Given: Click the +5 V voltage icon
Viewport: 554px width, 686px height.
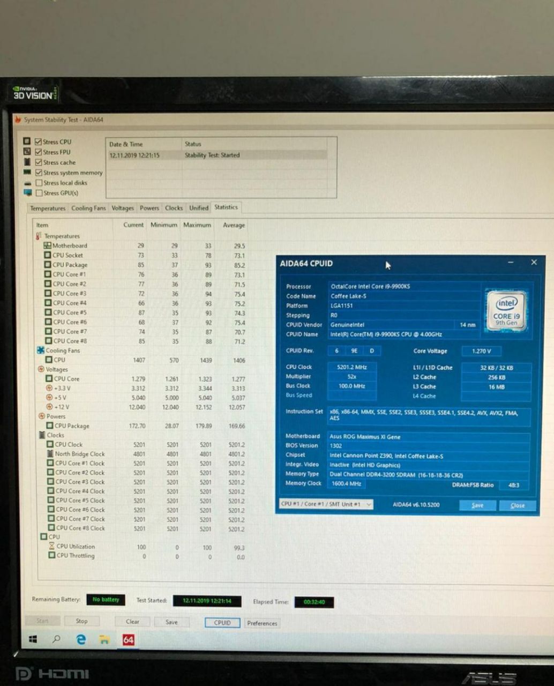Looking at the screenshot, I should pyautogui.click(x=49, y=398).
